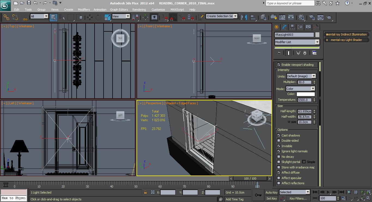Click the Auto Key button
372x202 pixels.
pyautogui.click(x=271, y=192)
